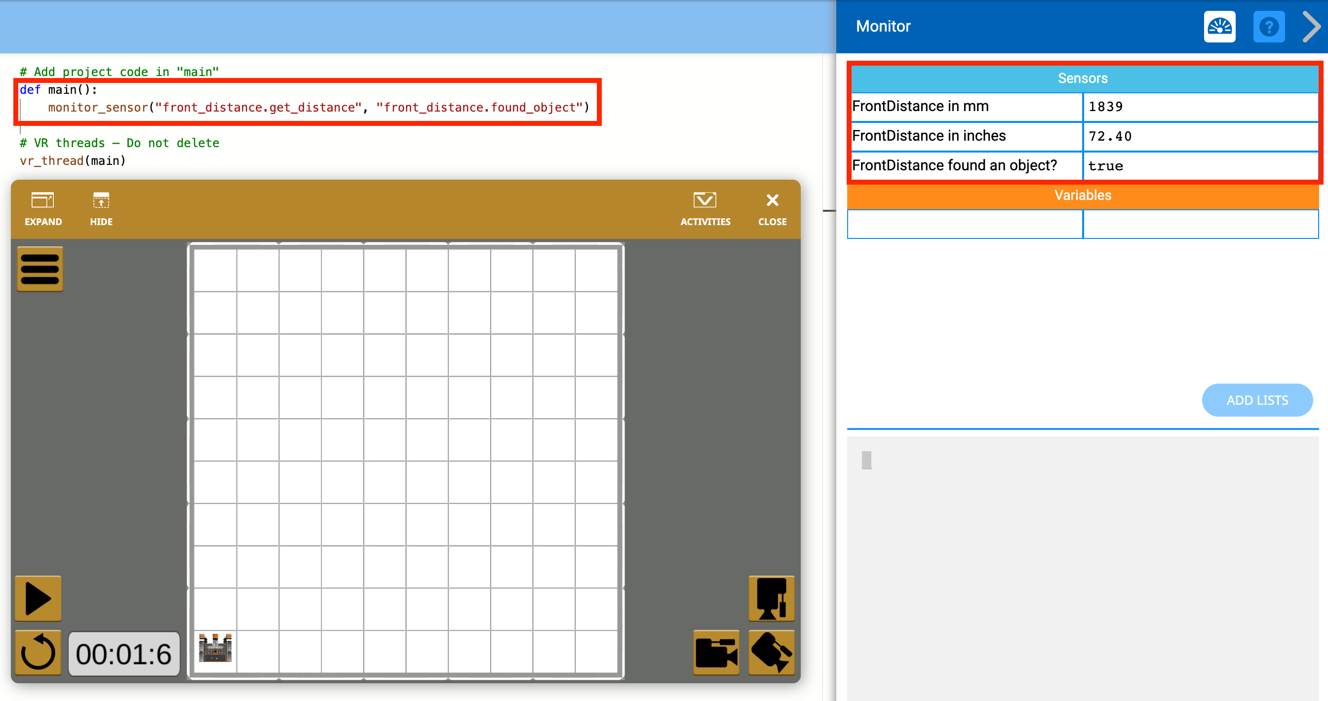Screen dimensions: 1328x701
Task: Select the angled free camera view
Action: 772,653
